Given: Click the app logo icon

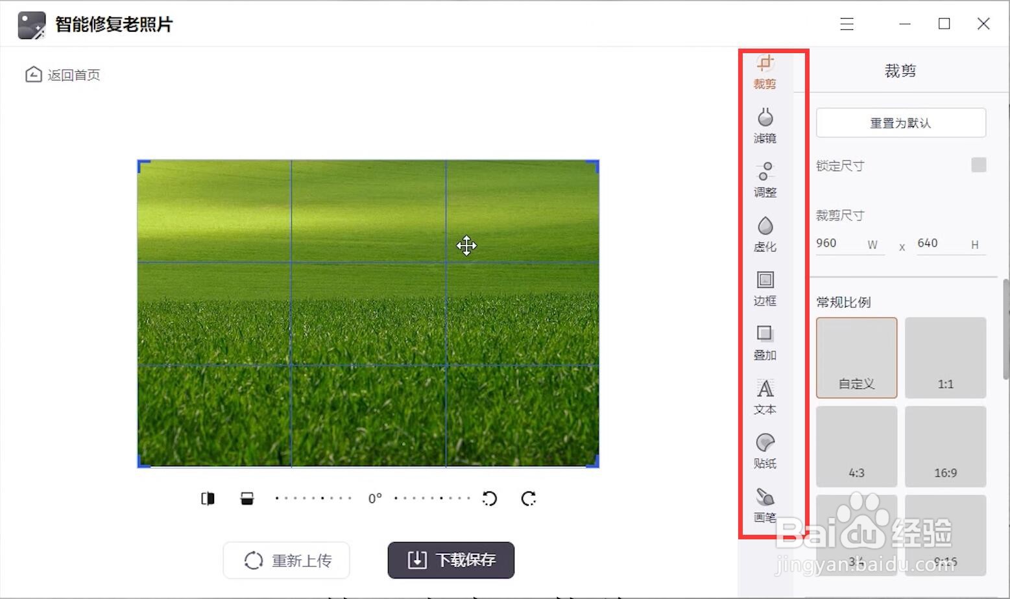Looking at the screenshot, I should click(31, 25).
